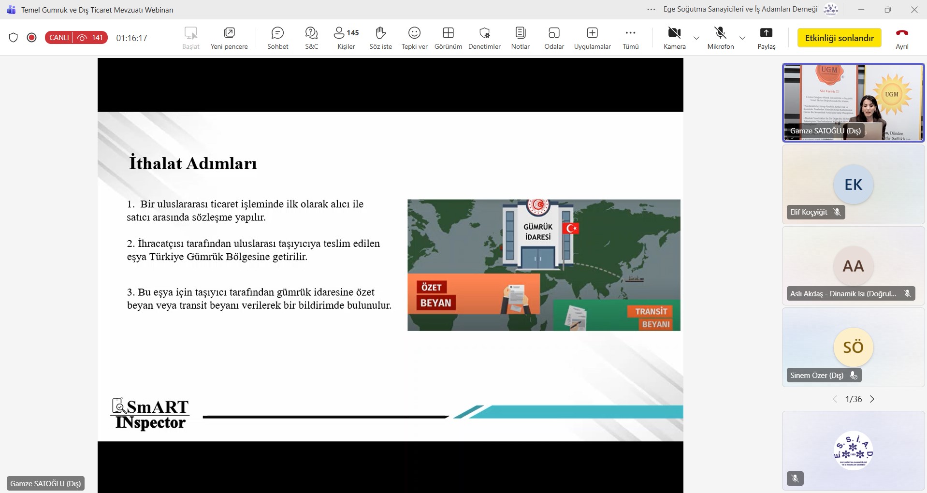Open the Sohbet chat panel
Screen dimensions: 927x493
point(277,38)
